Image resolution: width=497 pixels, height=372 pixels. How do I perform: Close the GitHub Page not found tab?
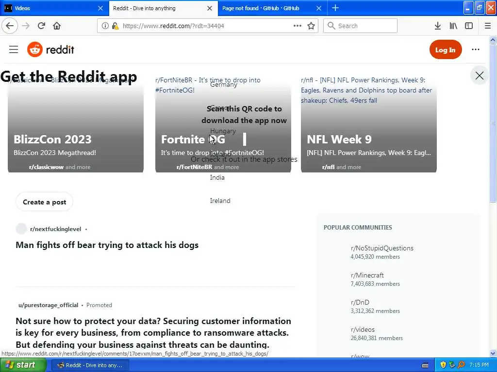pyautogui.click(x=319, y=8)
